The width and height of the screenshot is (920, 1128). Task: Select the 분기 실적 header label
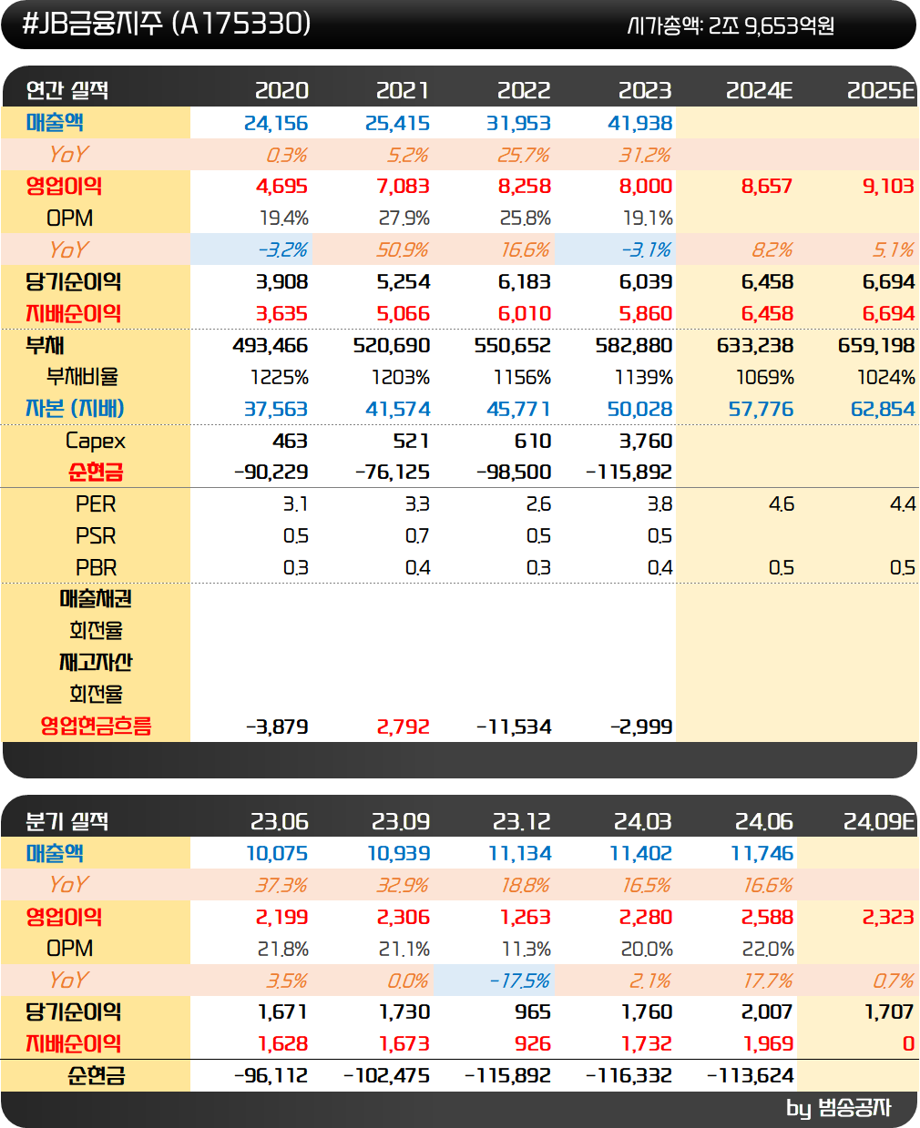point(66,821)
